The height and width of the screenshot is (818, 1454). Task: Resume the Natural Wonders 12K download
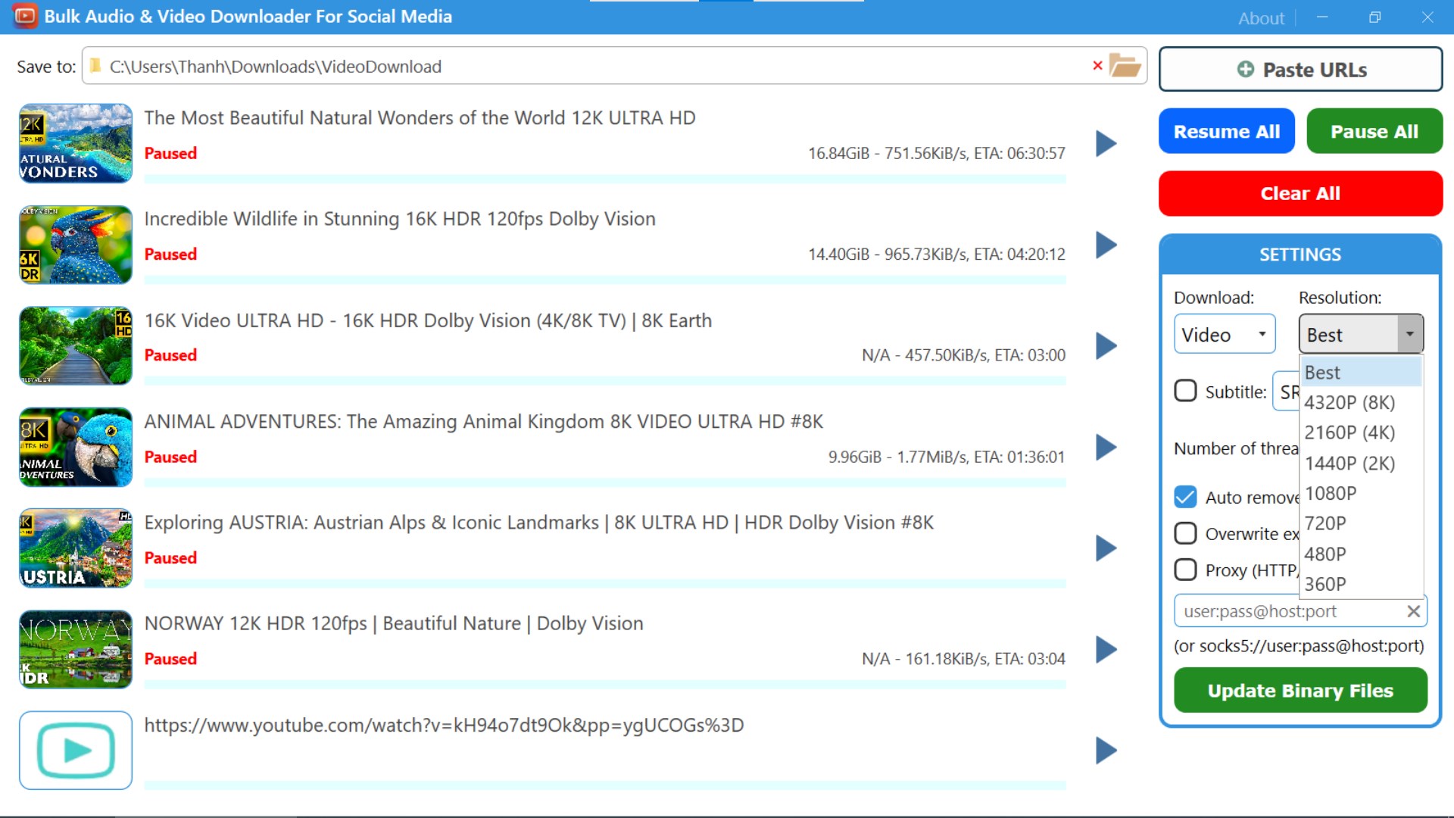(1106, 143)
